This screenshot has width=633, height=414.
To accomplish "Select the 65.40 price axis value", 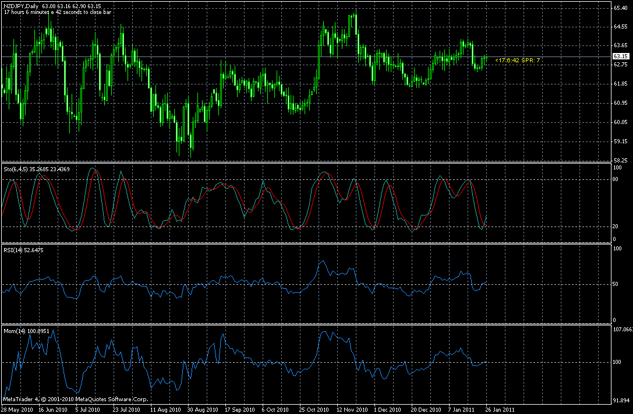I will pos(621,8).
